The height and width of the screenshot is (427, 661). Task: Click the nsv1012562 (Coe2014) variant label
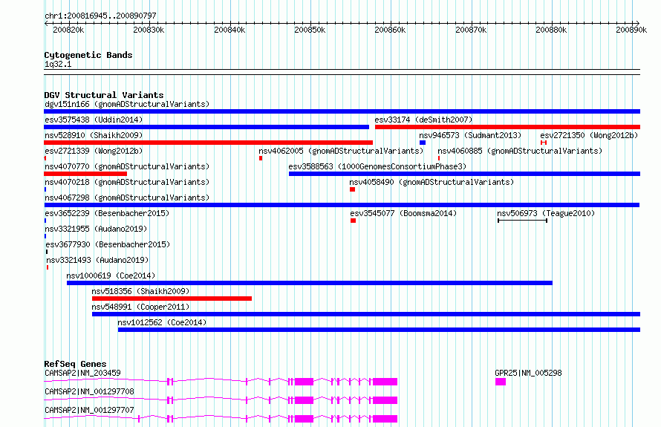(162, 322)
